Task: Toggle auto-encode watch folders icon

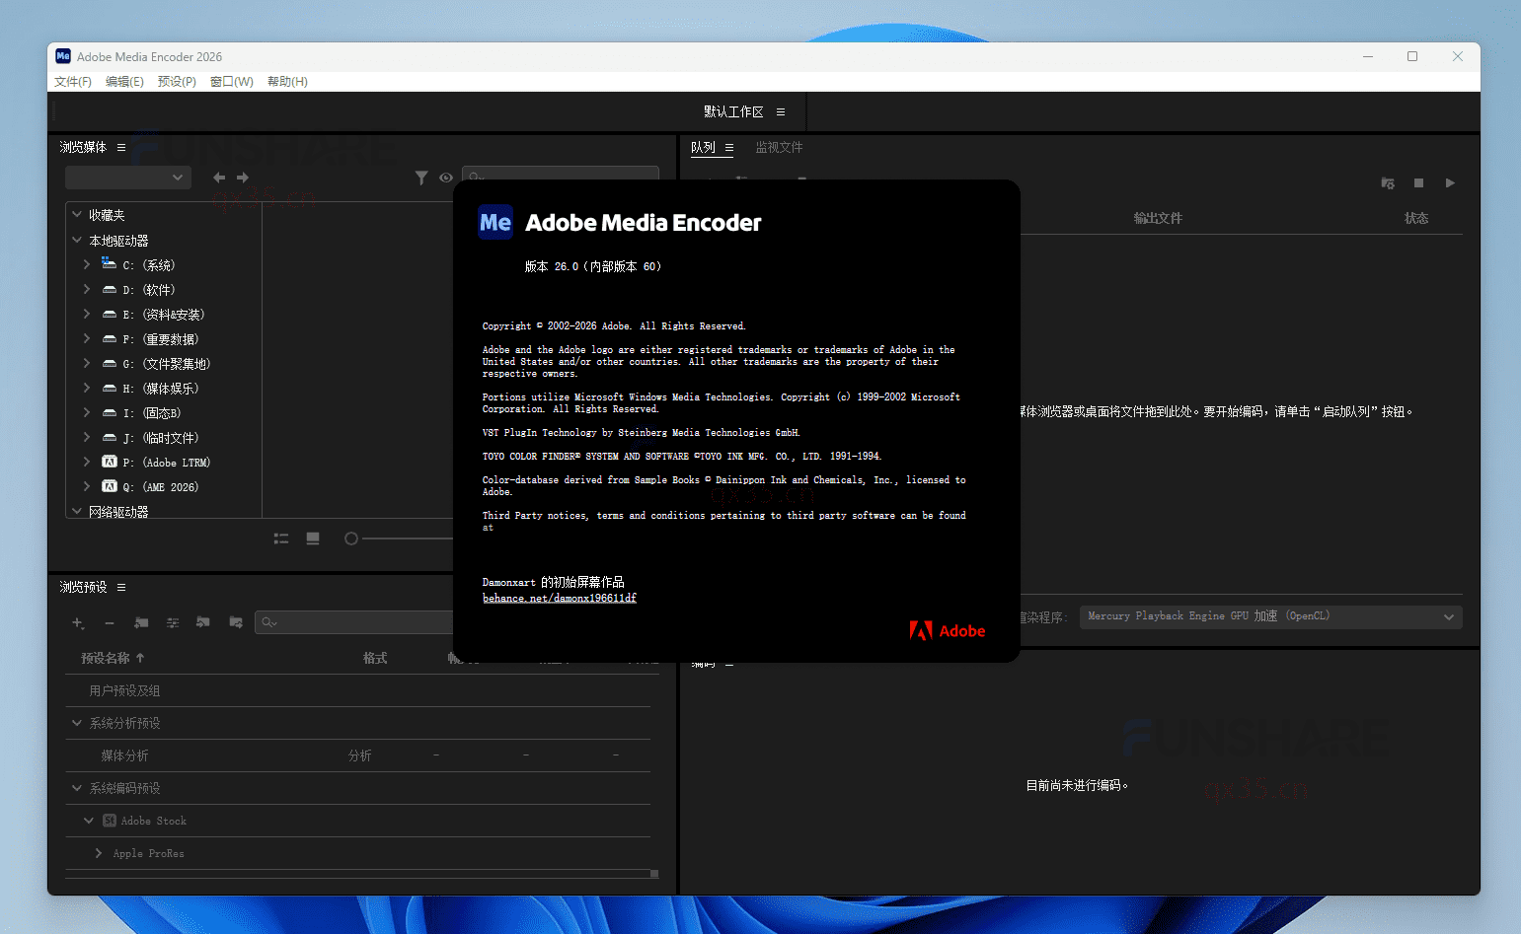Action: click(x=1388, y=183)
